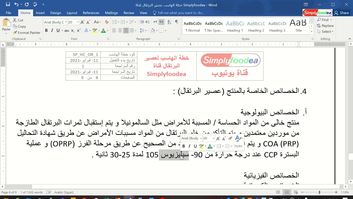
Task: Switch to Web Layout view
Action: (295, 192)
